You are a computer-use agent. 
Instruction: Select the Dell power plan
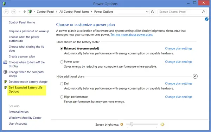(62, 84)
